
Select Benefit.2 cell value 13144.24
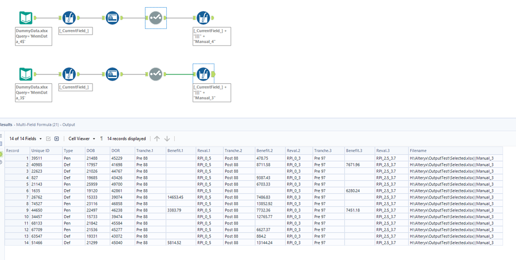[x=270, y=242]
